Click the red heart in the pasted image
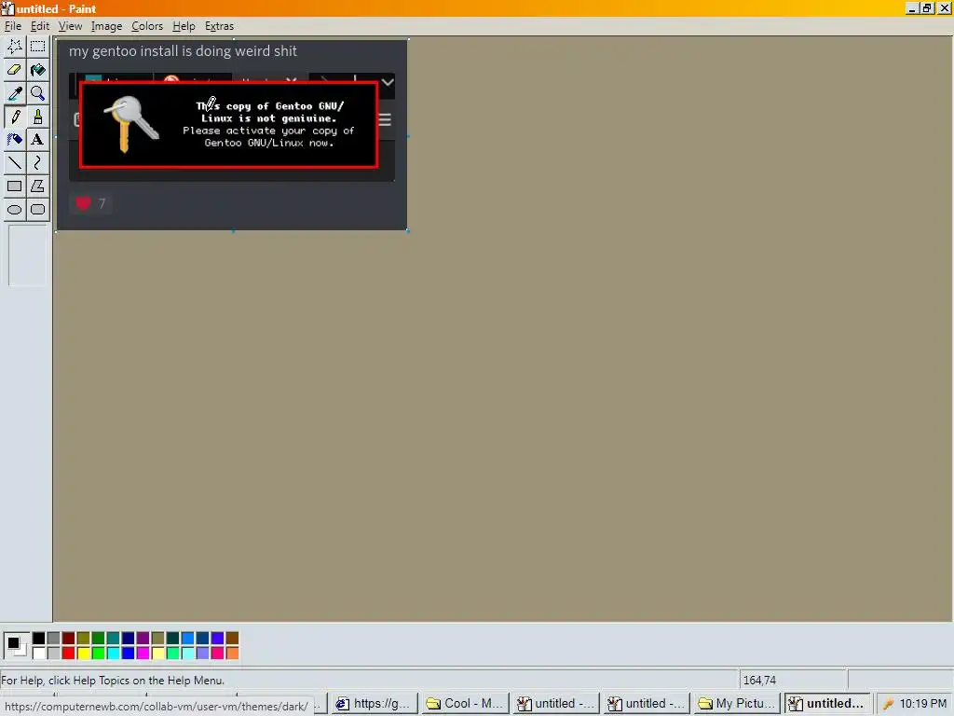This screenshot has width=954, height=716. tap(83, 202)
